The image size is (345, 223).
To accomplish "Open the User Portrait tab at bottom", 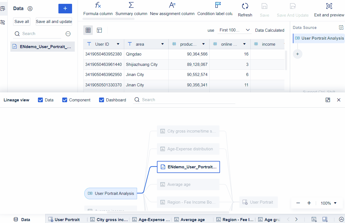I will [x=65, y=219].
